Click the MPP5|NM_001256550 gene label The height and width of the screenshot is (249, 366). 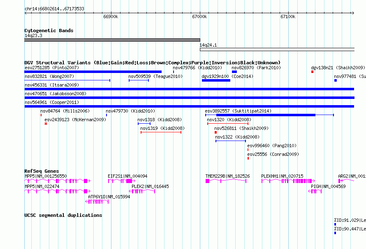(x=46, y=176)
